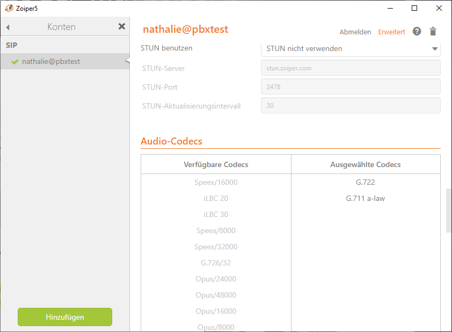This screenshot has height=332, width=452.
Task: Switch to Erweitert settings
Action: 391,32
